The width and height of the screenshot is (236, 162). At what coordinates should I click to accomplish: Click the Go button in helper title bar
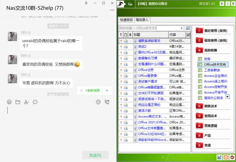(x=130, y=4)
